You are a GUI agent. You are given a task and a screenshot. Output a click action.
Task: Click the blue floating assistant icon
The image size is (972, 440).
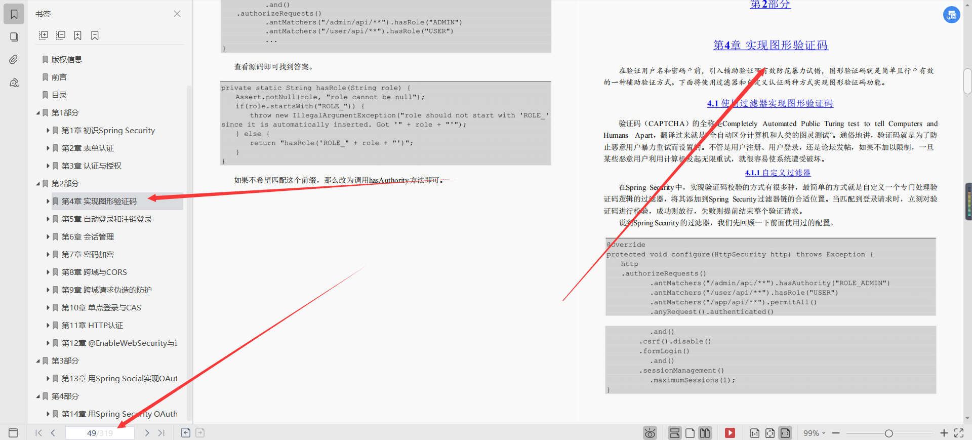(x=952, y=15)
